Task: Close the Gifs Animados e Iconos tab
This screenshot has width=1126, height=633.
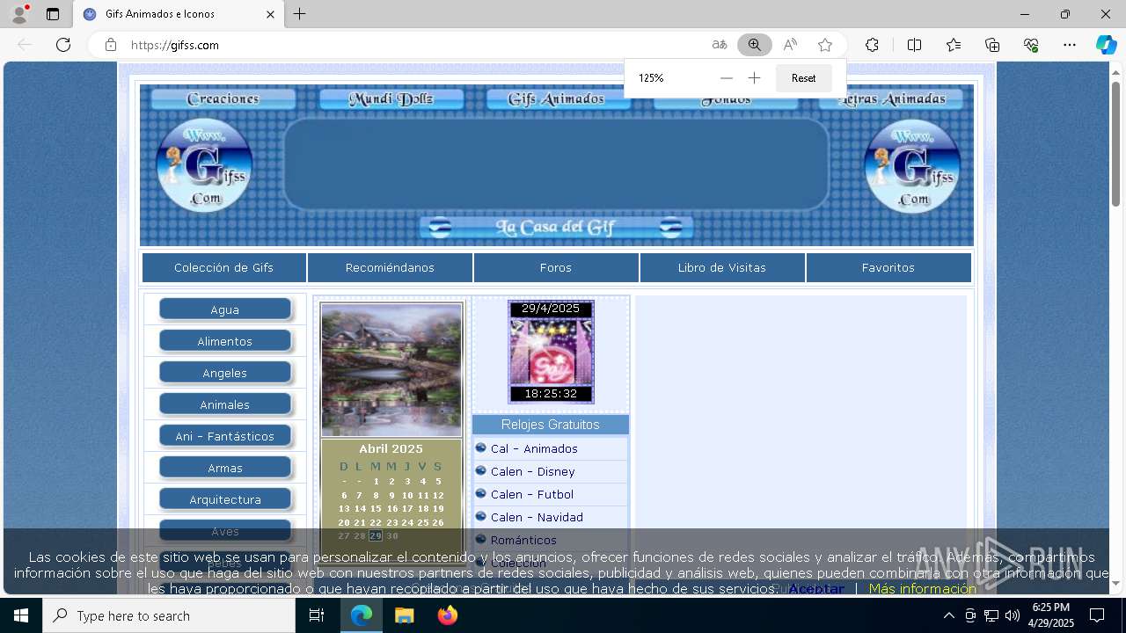Action: pyautogui.click(x=271, y=14)
